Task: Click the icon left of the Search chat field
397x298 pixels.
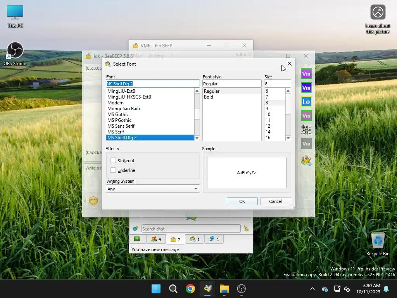Action: 135,229
